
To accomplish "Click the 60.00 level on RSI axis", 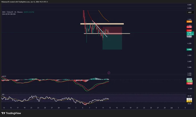I will pos(189,96).
